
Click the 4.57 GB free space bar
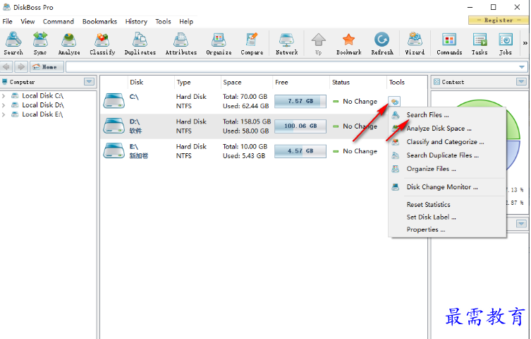pyautogui.click(x=300, y=151)
